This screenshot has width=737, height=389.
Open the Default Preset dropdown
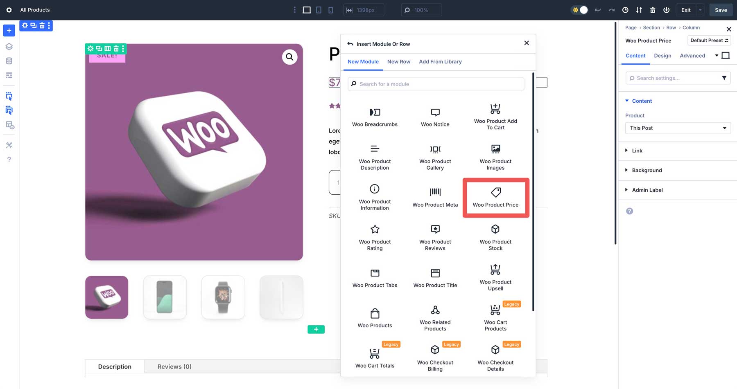coord(709,40)
